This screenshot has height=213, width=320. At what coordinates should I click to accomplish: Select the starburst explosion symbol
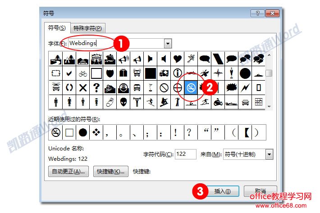coord(231,88)
